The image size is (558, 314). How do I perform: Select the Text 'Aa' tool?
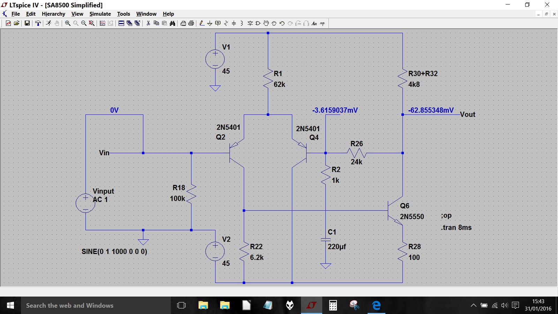pos(314,23)
